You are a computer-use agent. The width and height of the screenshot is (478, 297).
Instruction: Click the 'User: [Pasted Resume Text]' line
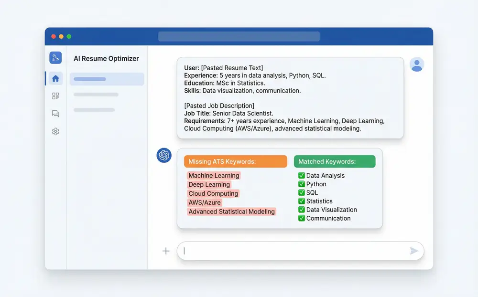(223, 68)
